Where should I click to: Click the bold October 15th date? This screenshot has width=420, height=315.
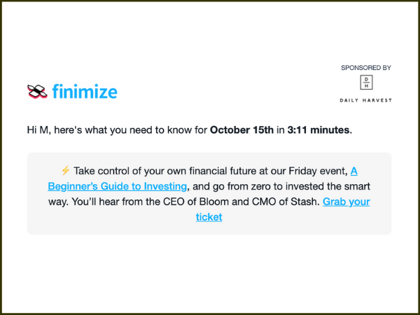(x=241, y=130)
